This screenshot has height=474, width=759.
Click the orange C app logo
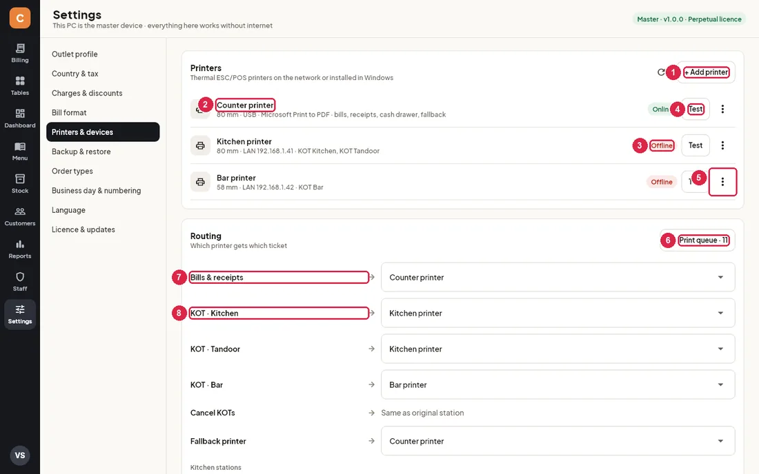pyautogui.click(x=20, y=18)
